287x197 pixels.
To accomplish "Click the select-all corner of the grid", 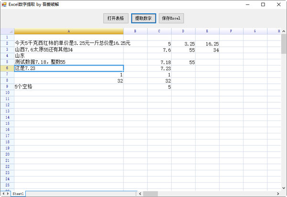I will click(x=7, y=31).
